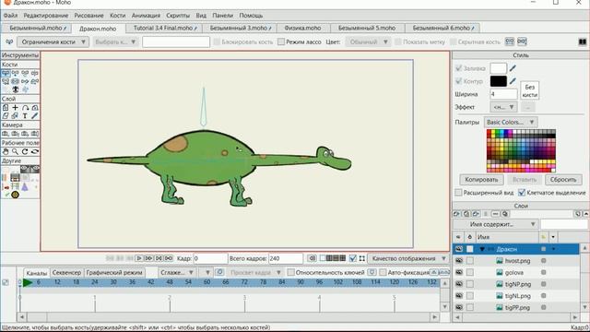Hide the hvost.png layer
The height and width of the screenshot is (332, 590).
point(459,260)
